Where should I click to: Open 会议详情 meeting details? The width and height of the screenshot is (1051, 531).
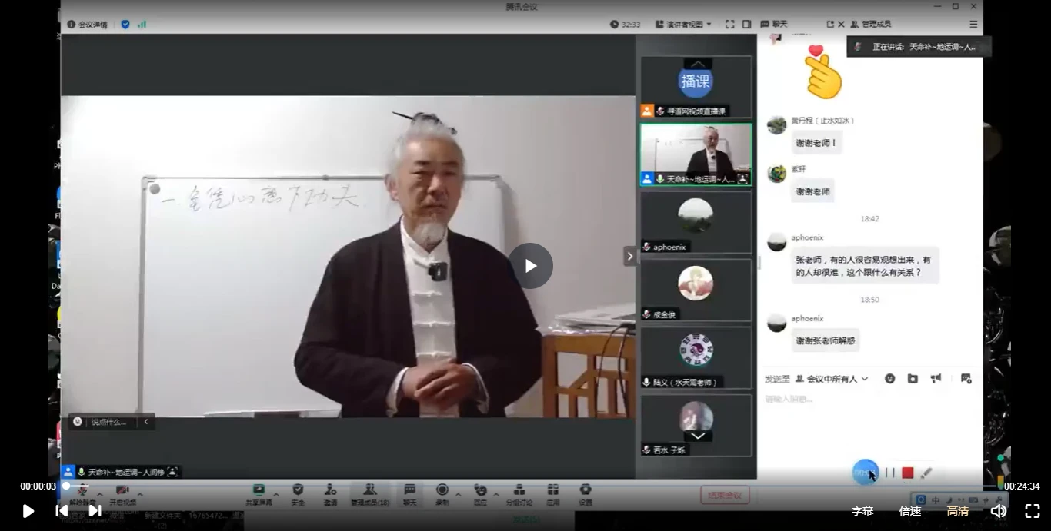tap(87, 25)
